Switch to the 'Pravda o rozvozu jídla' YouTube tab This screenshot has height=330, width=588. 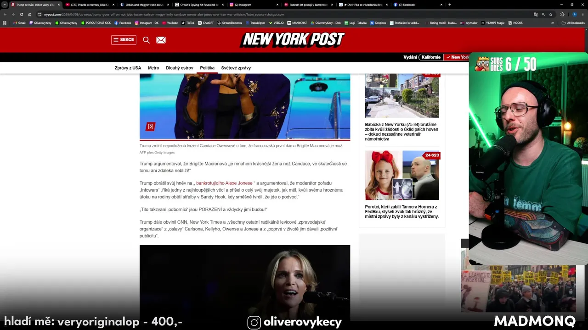[x=90, y=5]
